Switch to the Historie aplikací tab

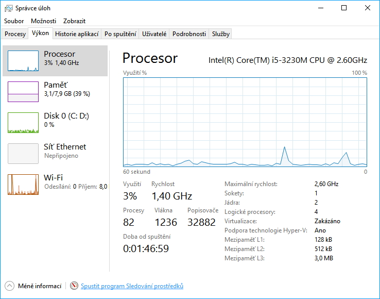pos(77,34)
